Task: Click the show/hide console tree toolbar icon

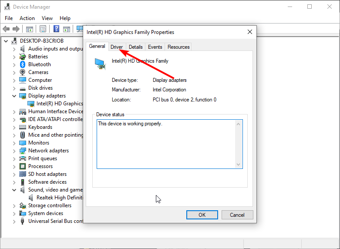Action: point(30,29)
